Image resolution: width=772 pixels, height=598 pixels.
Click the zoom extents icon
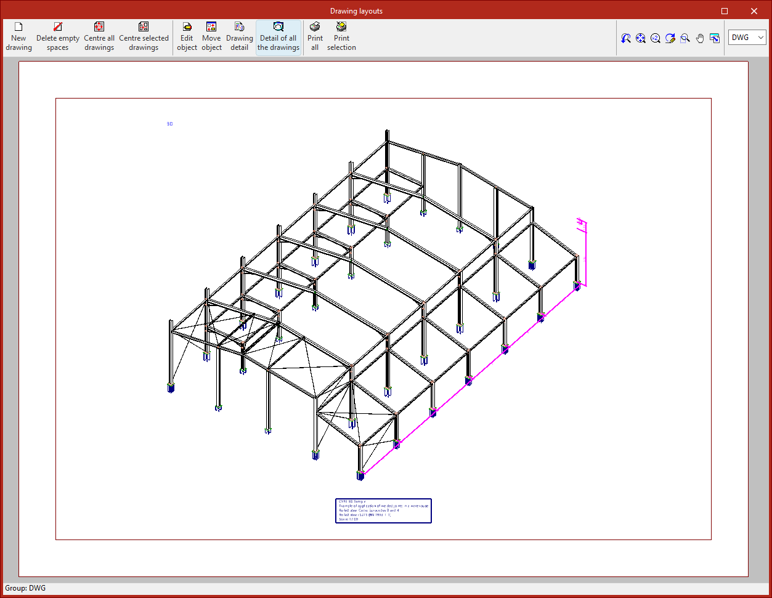click(641, 38)
